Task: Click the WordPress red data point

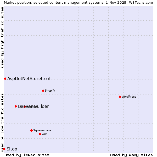Action: [120, 97]
